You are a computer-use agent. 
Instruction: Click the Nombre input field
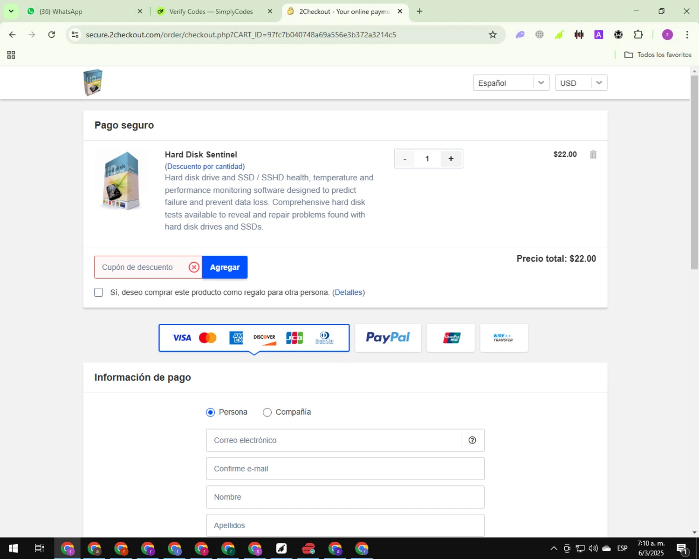[345, 497]
